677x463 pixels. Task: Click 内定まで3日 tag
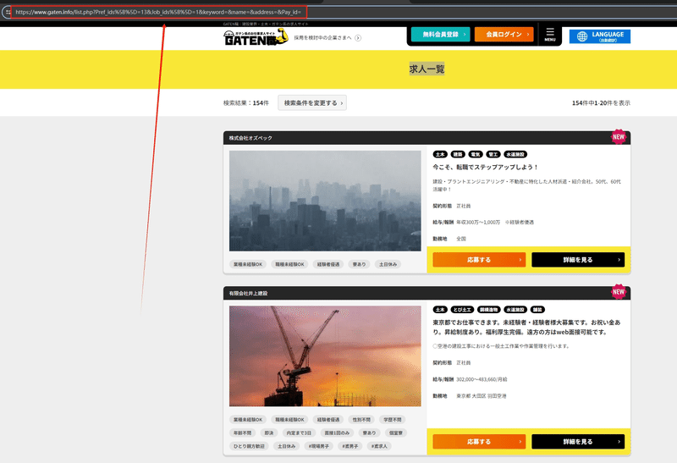299,433
